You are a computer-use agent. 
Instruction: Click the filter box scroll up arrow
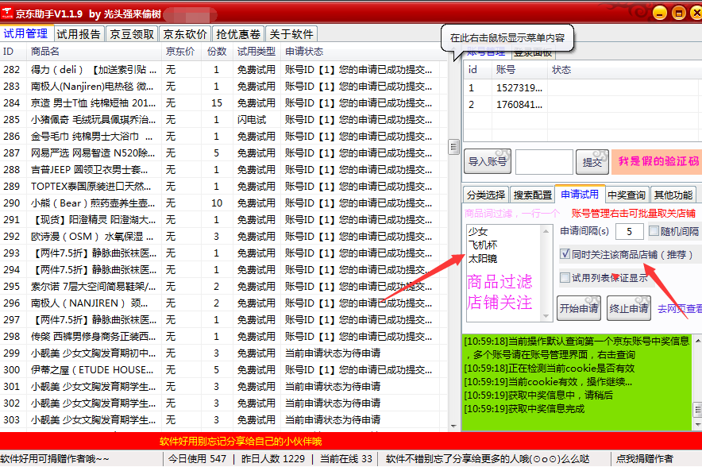(x=546, y=231)
